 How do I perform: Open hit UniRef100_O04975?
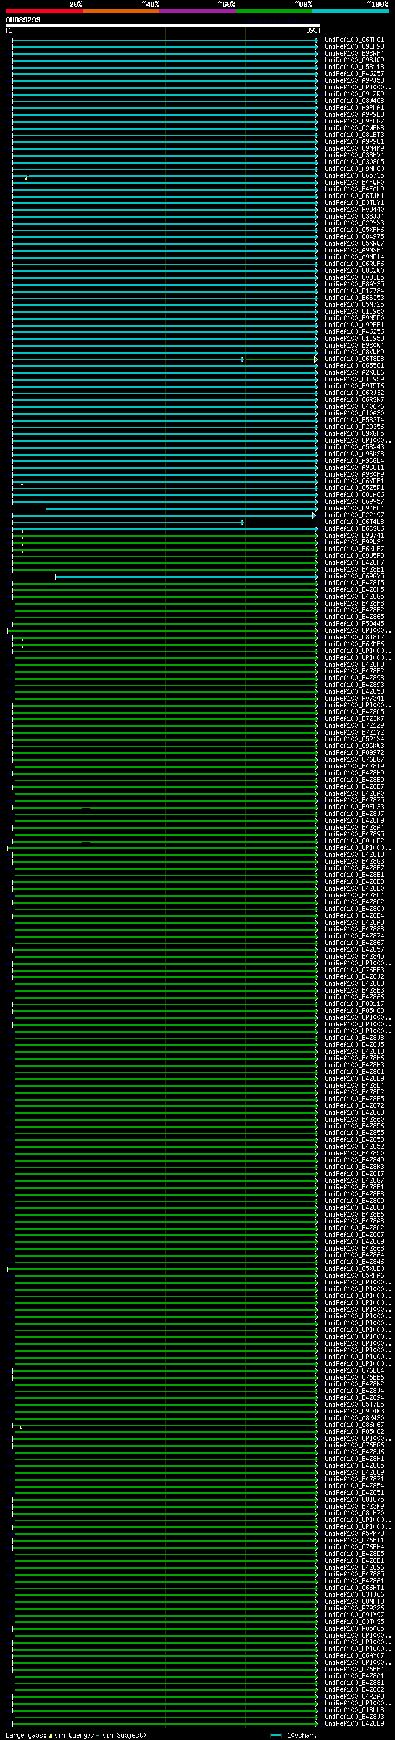(354, 236)
